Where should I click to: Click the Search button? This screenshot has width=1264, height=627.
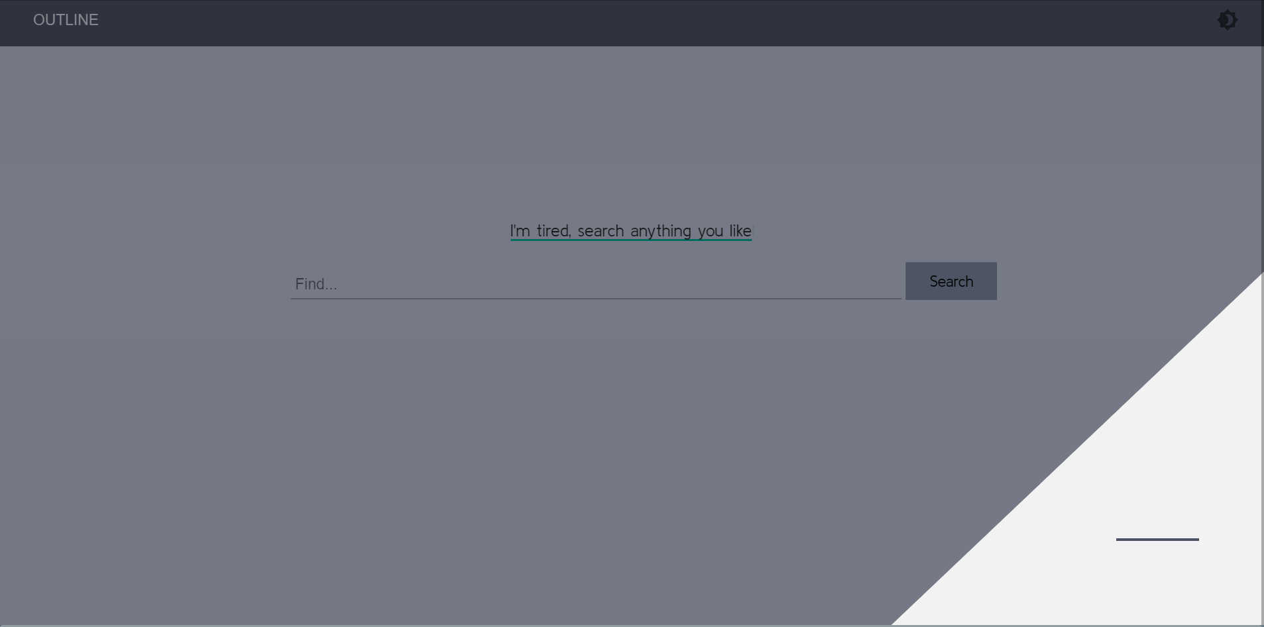click(951, 281)
